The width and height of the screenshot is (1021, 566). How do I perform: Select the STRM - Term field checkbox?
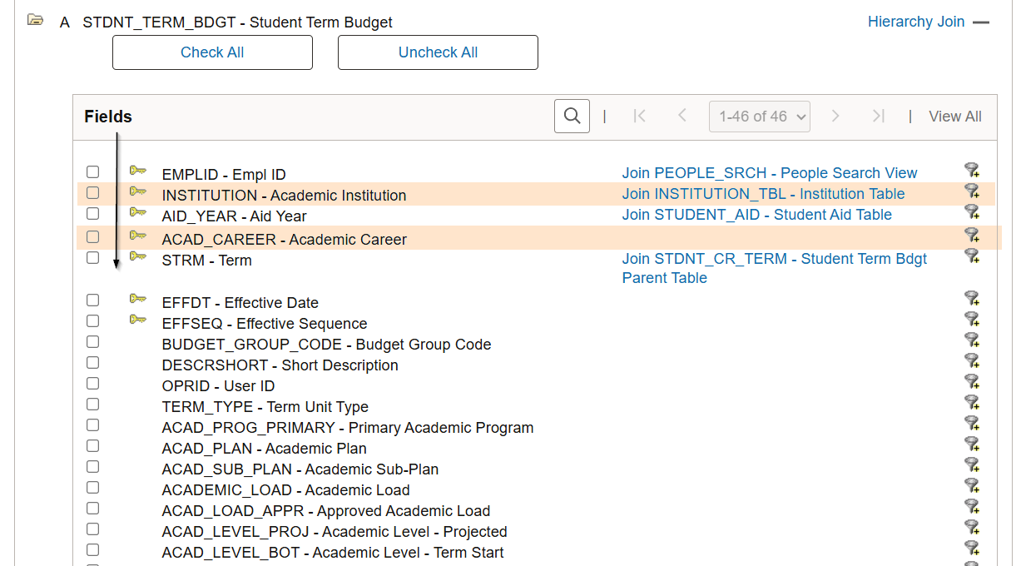93,258
